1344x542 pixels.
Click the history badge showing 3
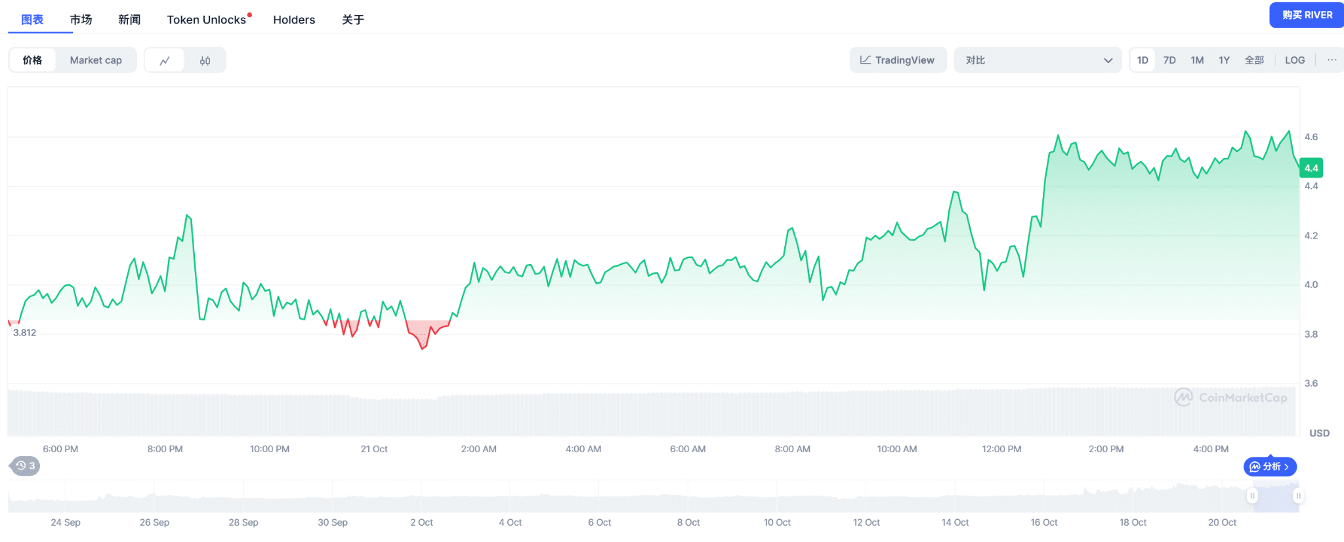point(26,466)
